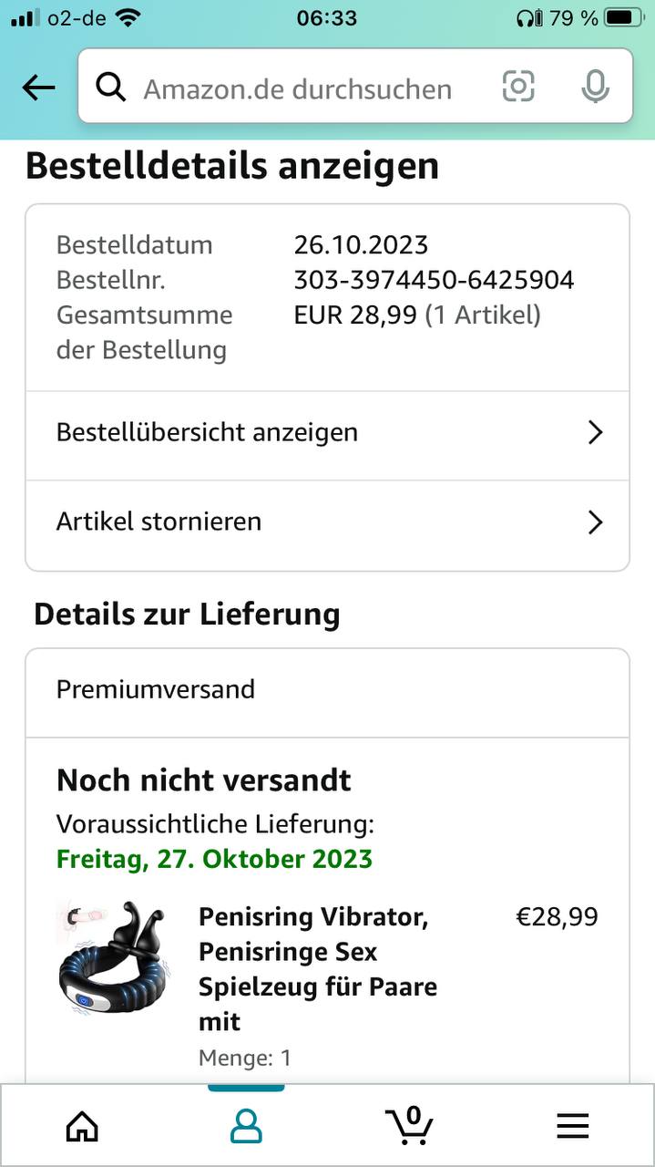The height and width of the screenshot is (1167, 655).
Task: Tap the battery indicator in status bar
Action: pyautogui.click(x=622, y=17)
